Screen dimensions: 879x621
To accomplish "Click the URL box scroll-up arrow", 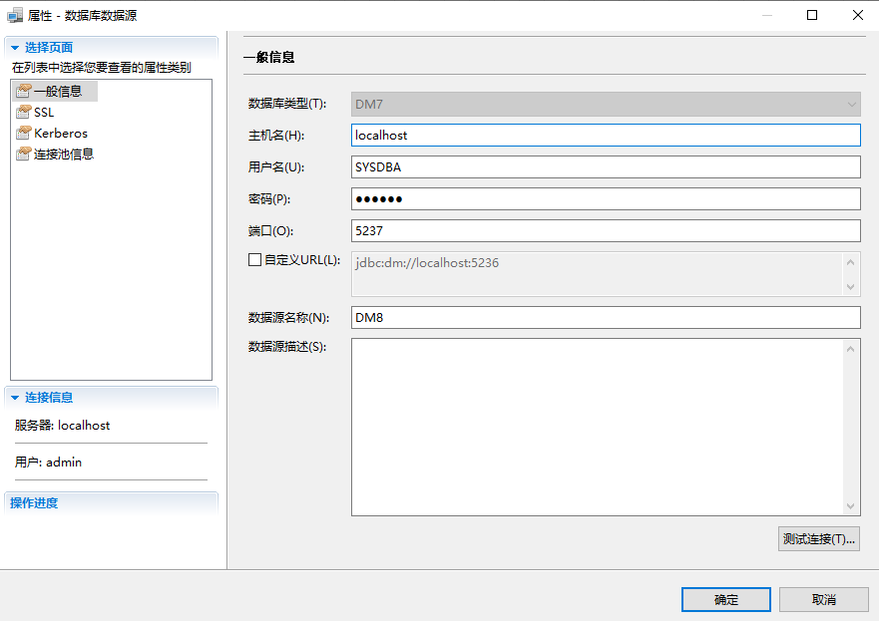I will click(850, 262).
